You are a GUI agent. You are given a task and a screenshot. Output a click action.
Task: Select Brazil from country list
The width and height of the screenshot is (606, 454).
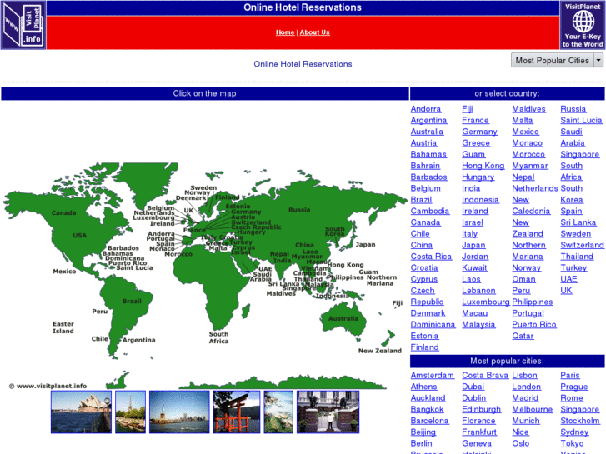[x=421, y=200]
